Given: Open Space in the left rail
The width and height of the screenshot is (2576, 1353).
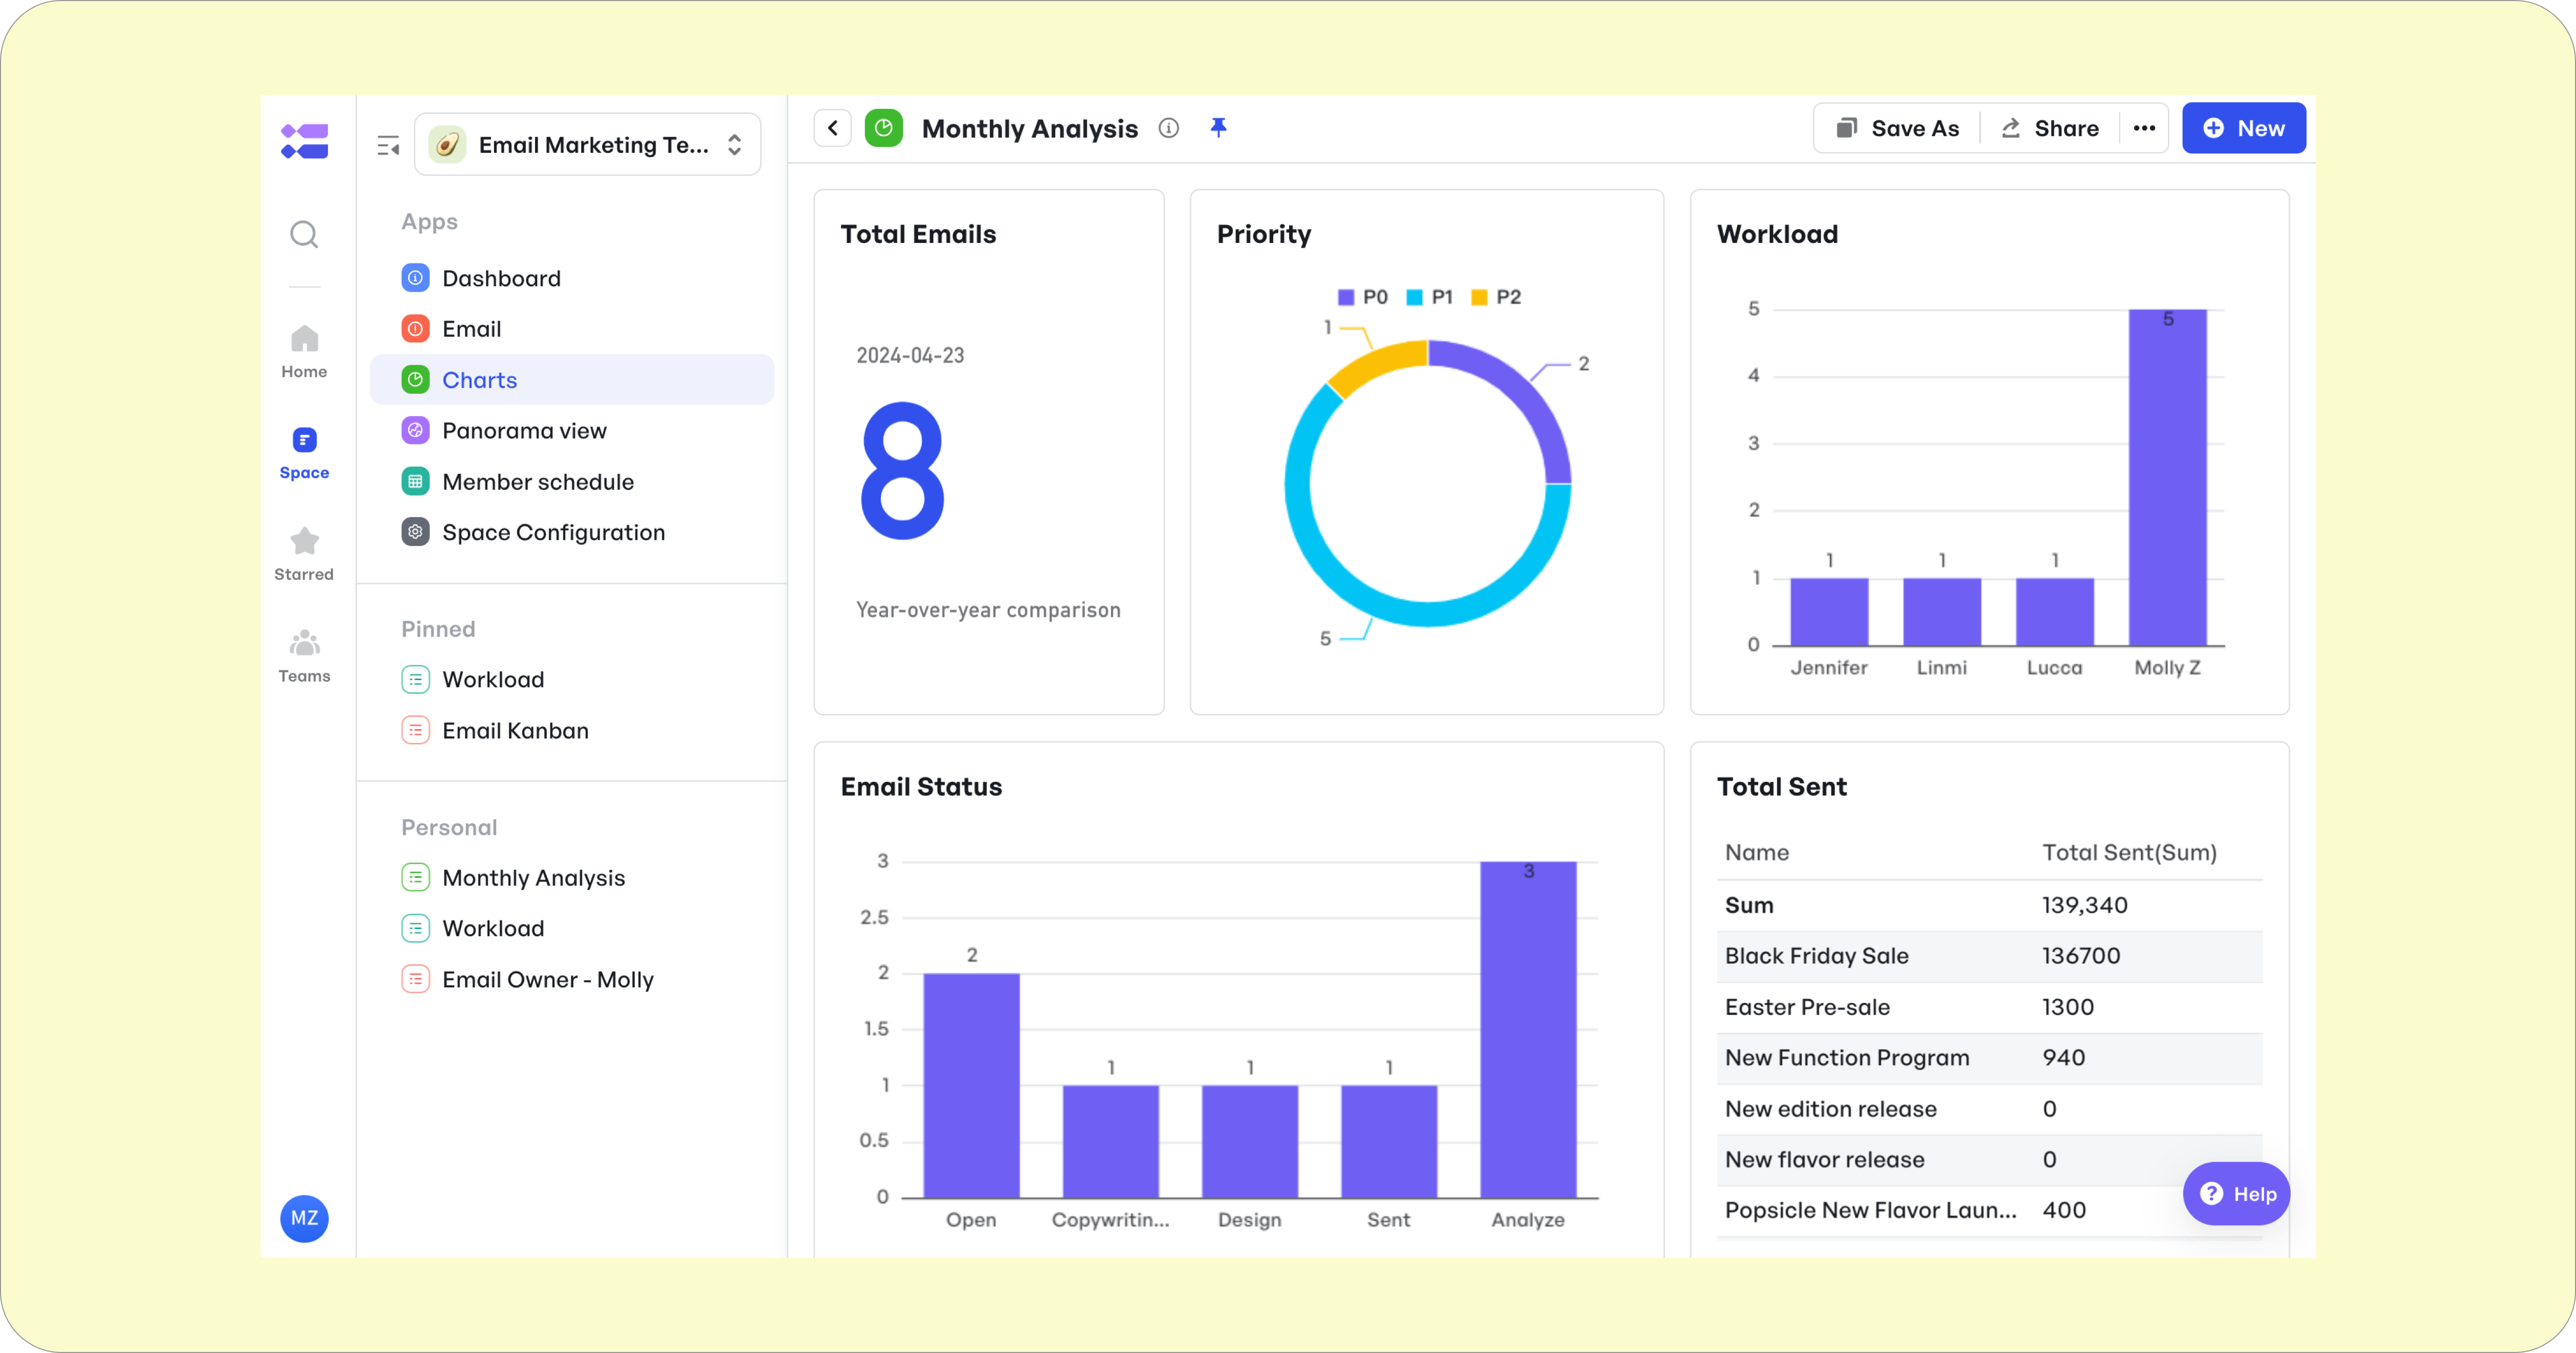Looking at the screenshot, I should pos(304,453).
